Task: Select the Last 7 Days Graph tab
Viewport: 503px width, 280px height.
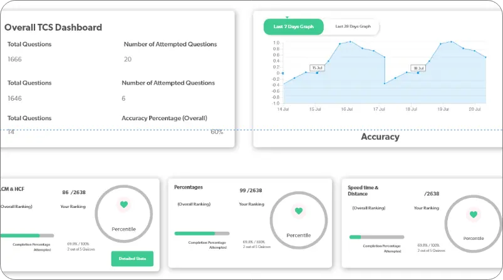Action: tap(293, 27)
